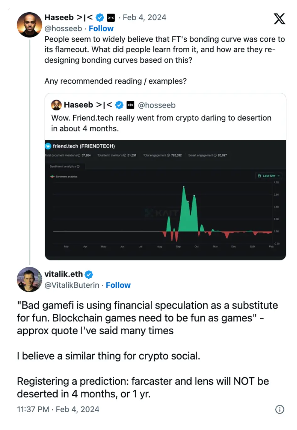This screenshot has width=297, height=430.
Task: Click Haseeb's blue verified badge
Action: (x=100, y=18)
